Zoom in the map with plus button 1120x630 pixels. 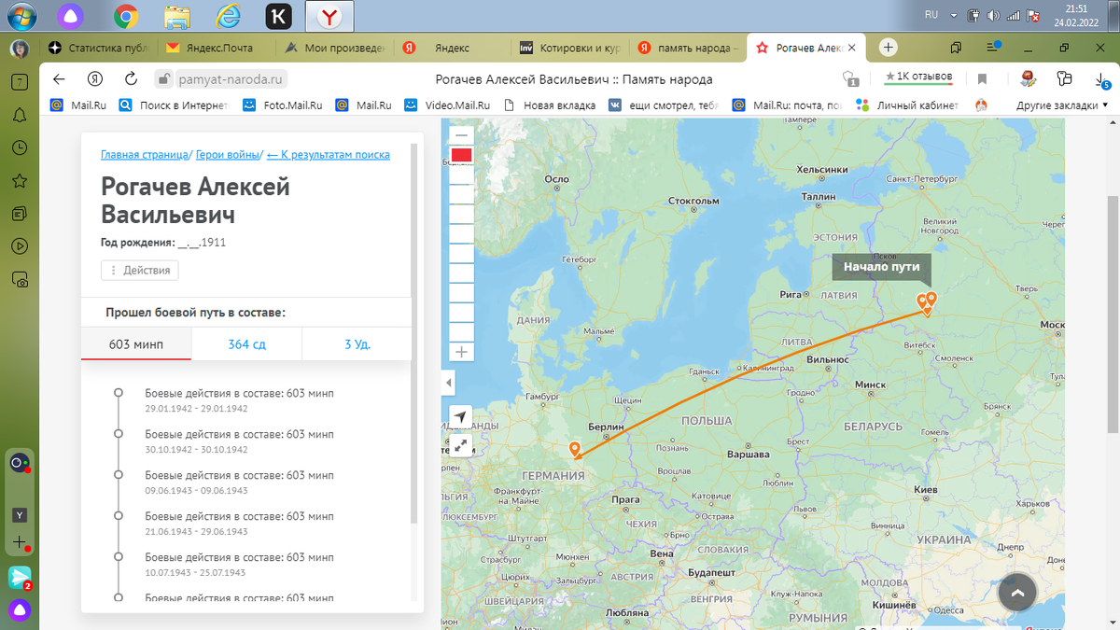(461, 352)
